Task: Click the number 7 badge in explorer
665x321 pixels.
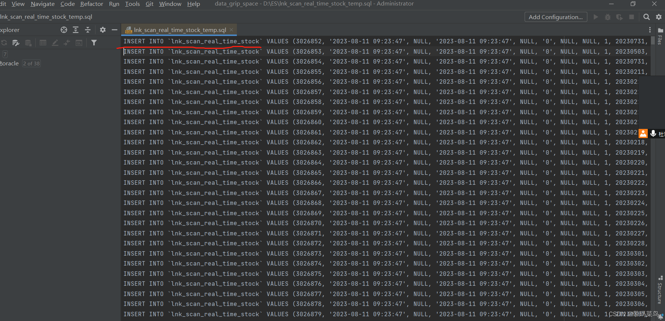Action: 5,54
